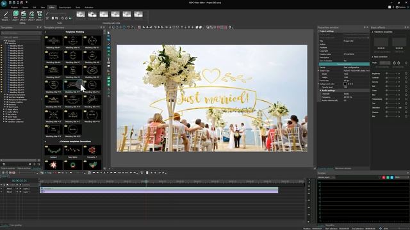Expand Transition collection tree node
This screenshot has width=410, height=230.
(x=4, y=122)
